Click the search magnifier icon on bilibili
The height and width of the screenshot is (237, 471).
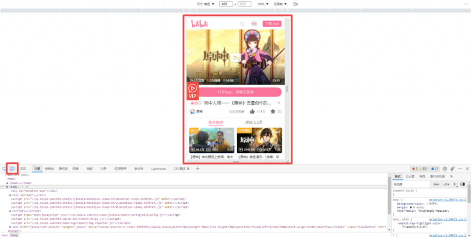[x=242, y=24]
